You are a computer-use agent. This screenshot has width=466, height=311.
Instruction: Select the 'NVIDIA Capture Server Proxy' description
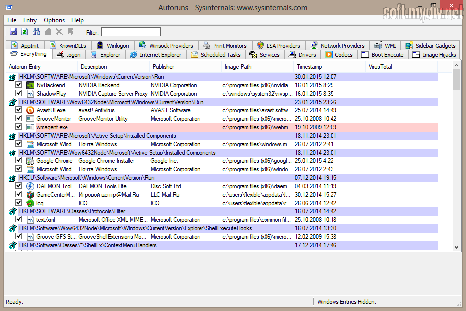pyautogui.click(x=113, y=94)
